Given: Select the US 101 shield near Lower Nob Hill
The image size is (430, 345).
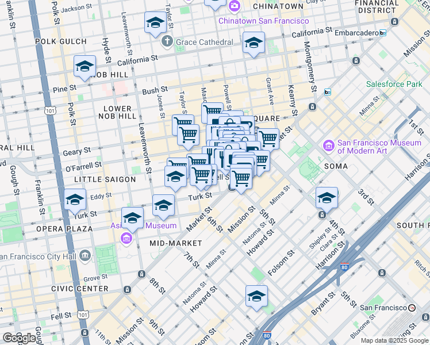Looking at the screenshot, I should (x=50, y=111).
